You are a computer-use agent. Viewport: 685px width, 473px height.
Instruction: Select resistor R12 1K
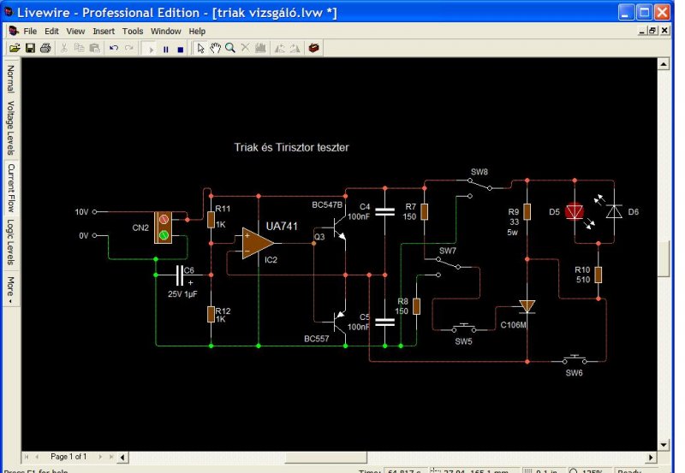click(211, 314)
